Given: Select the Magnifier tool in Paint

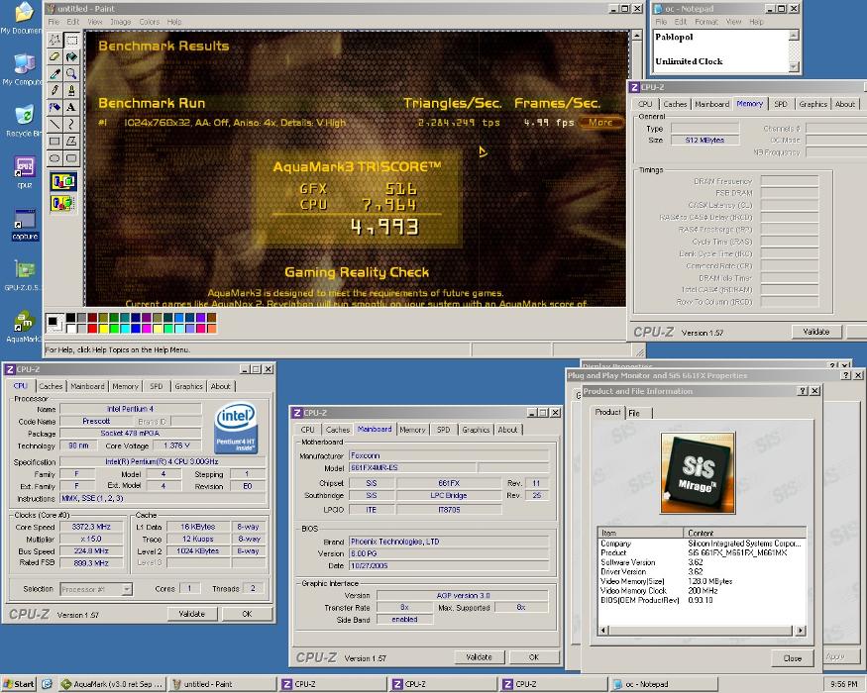Looking at the screenshot, I should (71, 73).
